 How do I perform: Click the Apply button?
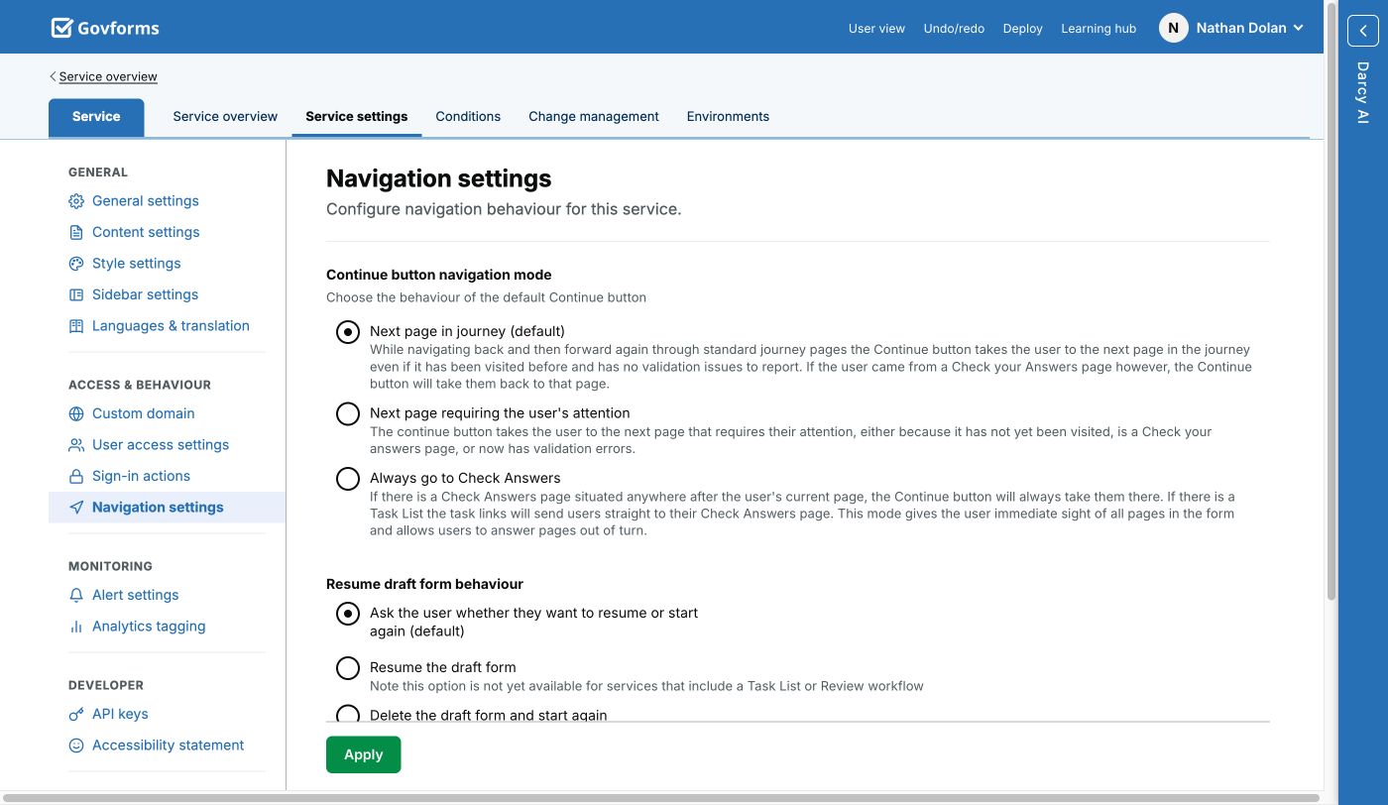point(363,754)
